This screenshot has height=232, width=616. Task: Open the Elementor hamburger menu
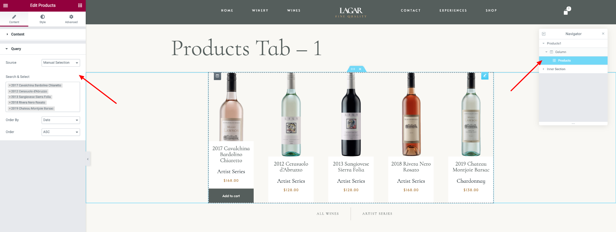pyautogui.click(x=5, y=5)
